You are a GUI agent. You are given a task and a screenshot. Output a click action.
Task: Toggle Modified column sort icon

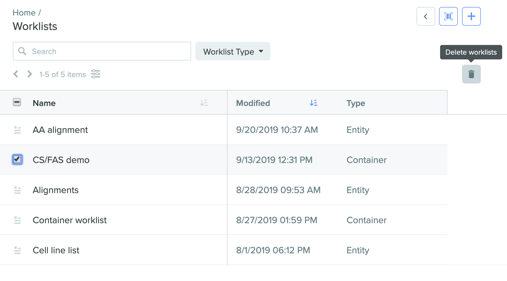click(x=313, y=103)
